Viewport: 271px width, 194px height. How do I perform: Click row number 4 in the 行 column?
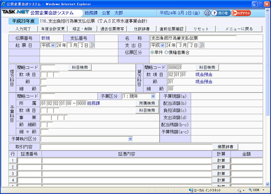(x=13, y=180)
